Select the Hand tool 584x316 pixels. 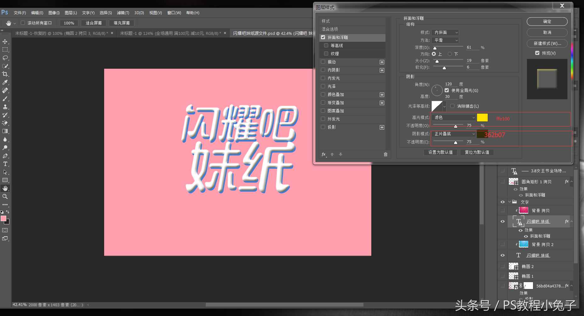click(5, 188)
